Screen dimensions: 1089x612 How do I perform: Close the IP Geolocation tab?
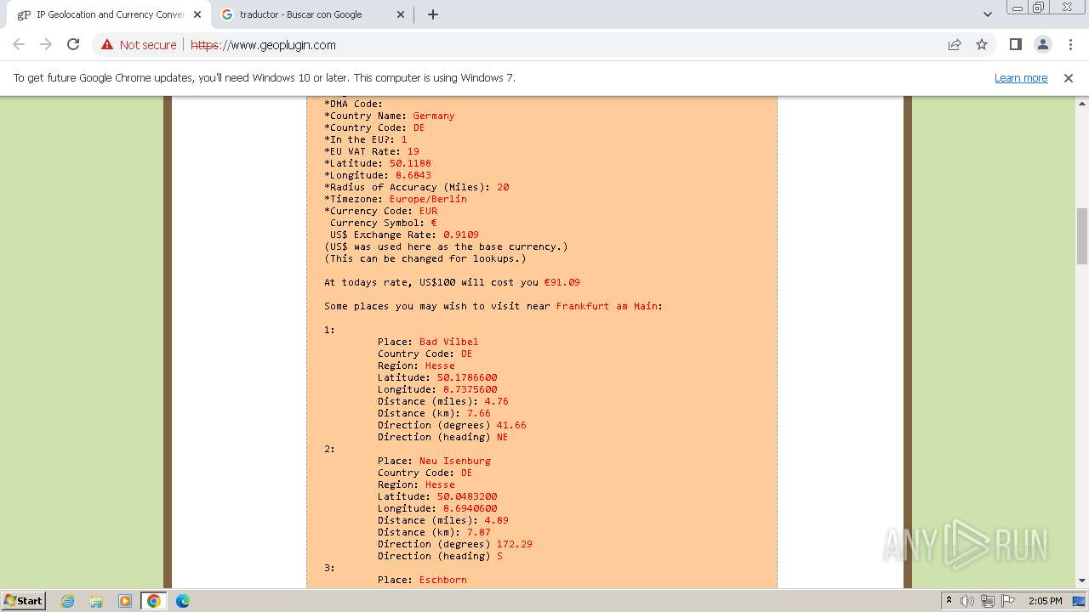[197, 14]
